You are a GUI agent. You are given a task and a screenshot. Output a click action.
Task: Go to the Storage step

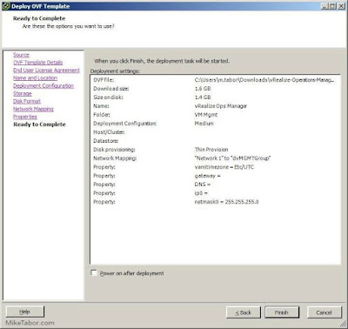coord(23,93)
